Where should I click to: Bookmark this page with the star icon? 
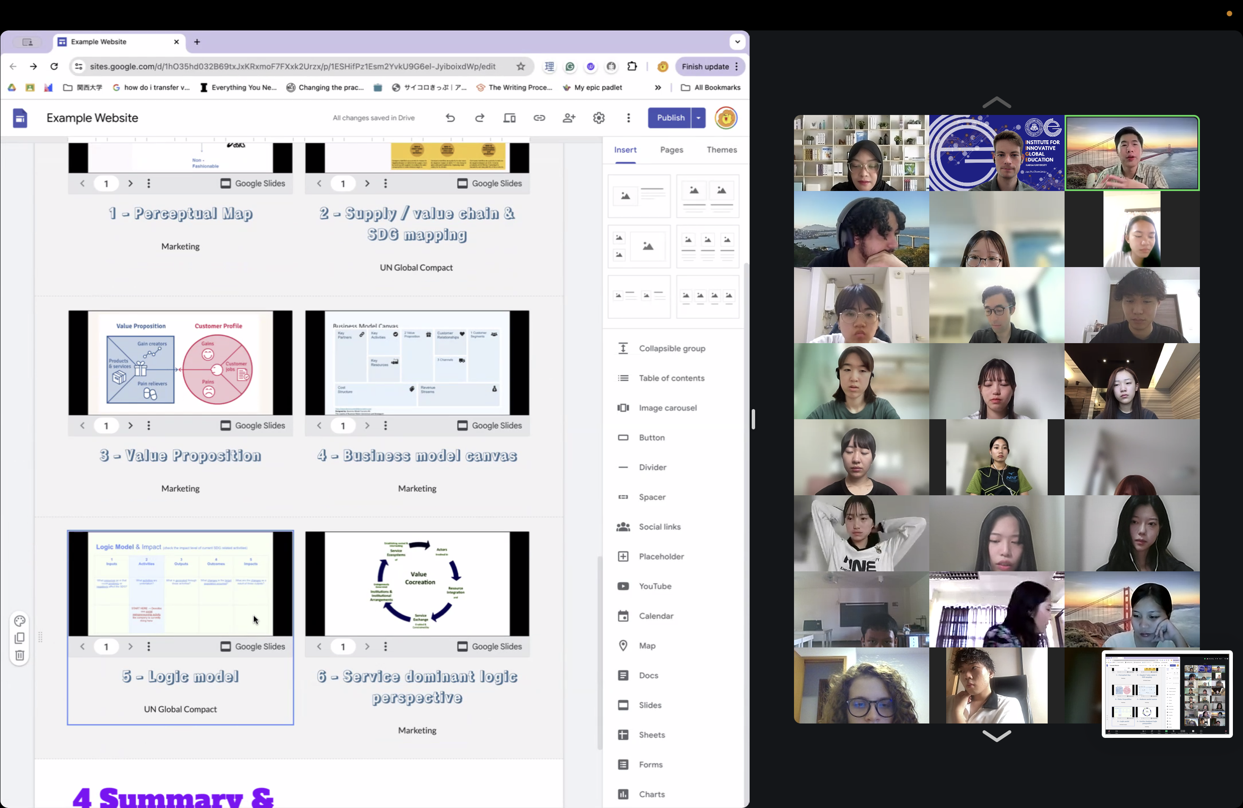click(521, 66)
